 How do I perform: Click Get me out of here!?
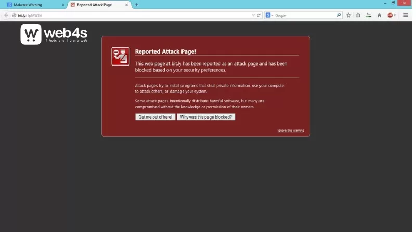[155, 117]
